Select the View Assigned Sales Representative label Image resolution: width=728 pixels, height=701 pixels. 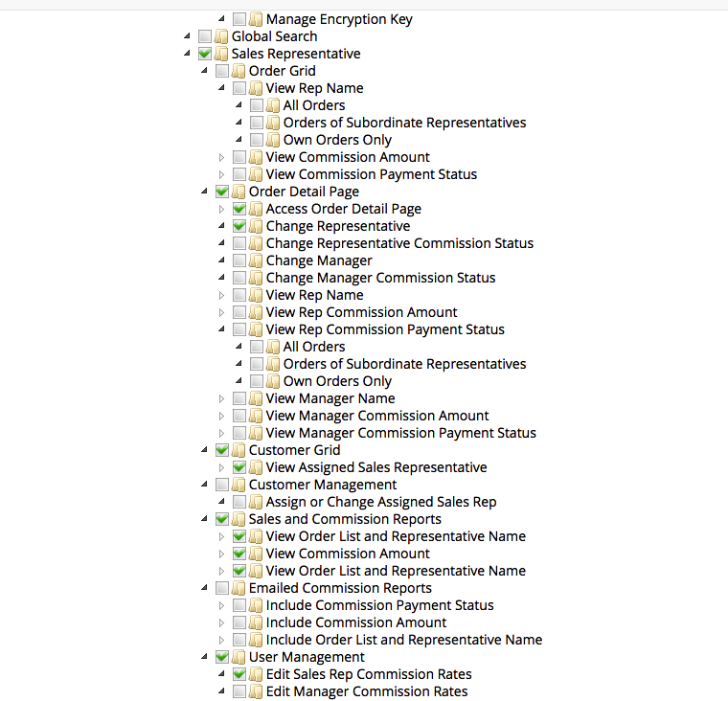(x=376, y=467)
